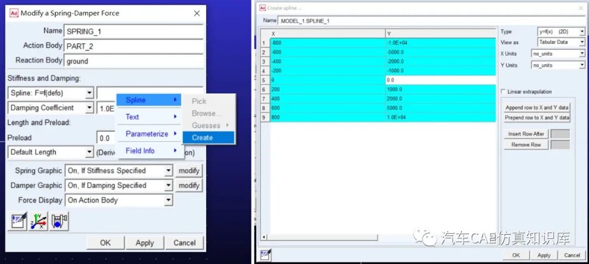Click Append row to X and Y data
The height and width of the screenshot is (264, 589).
click(x=537, y=108)
